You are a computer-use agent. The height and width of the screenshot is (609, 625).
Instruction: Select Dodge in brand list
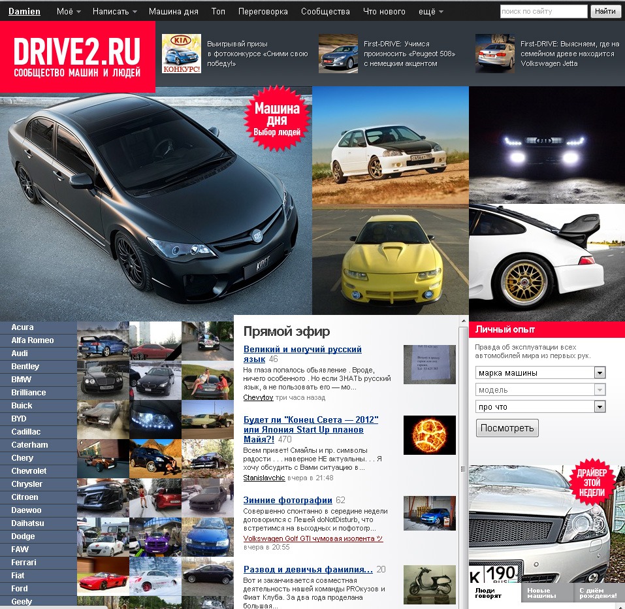[23, 536]
